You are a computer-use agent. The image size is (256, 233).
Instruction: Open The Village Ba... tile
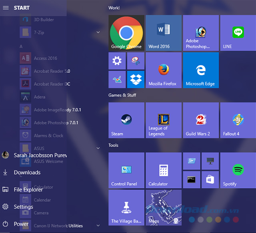pos(126,207)
